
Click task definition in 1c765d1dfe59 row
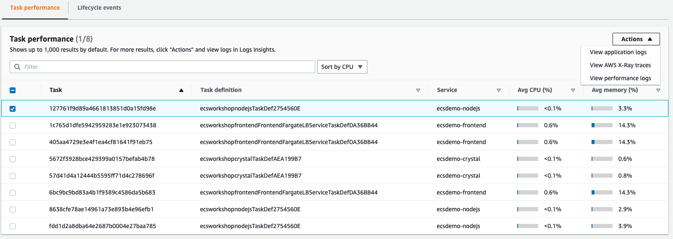[289, 125]
